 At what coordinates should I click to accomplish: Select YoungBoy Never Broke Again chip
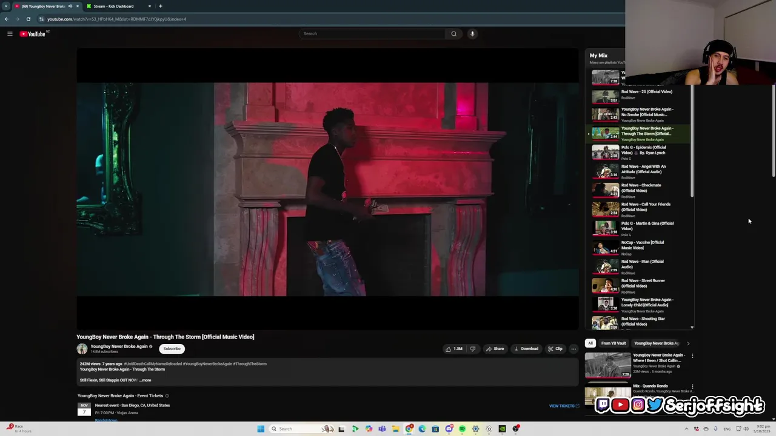point(656,343)
